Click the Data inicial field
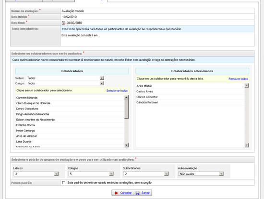The width and height of the screenshot is (264, 199). pos(157,17)
